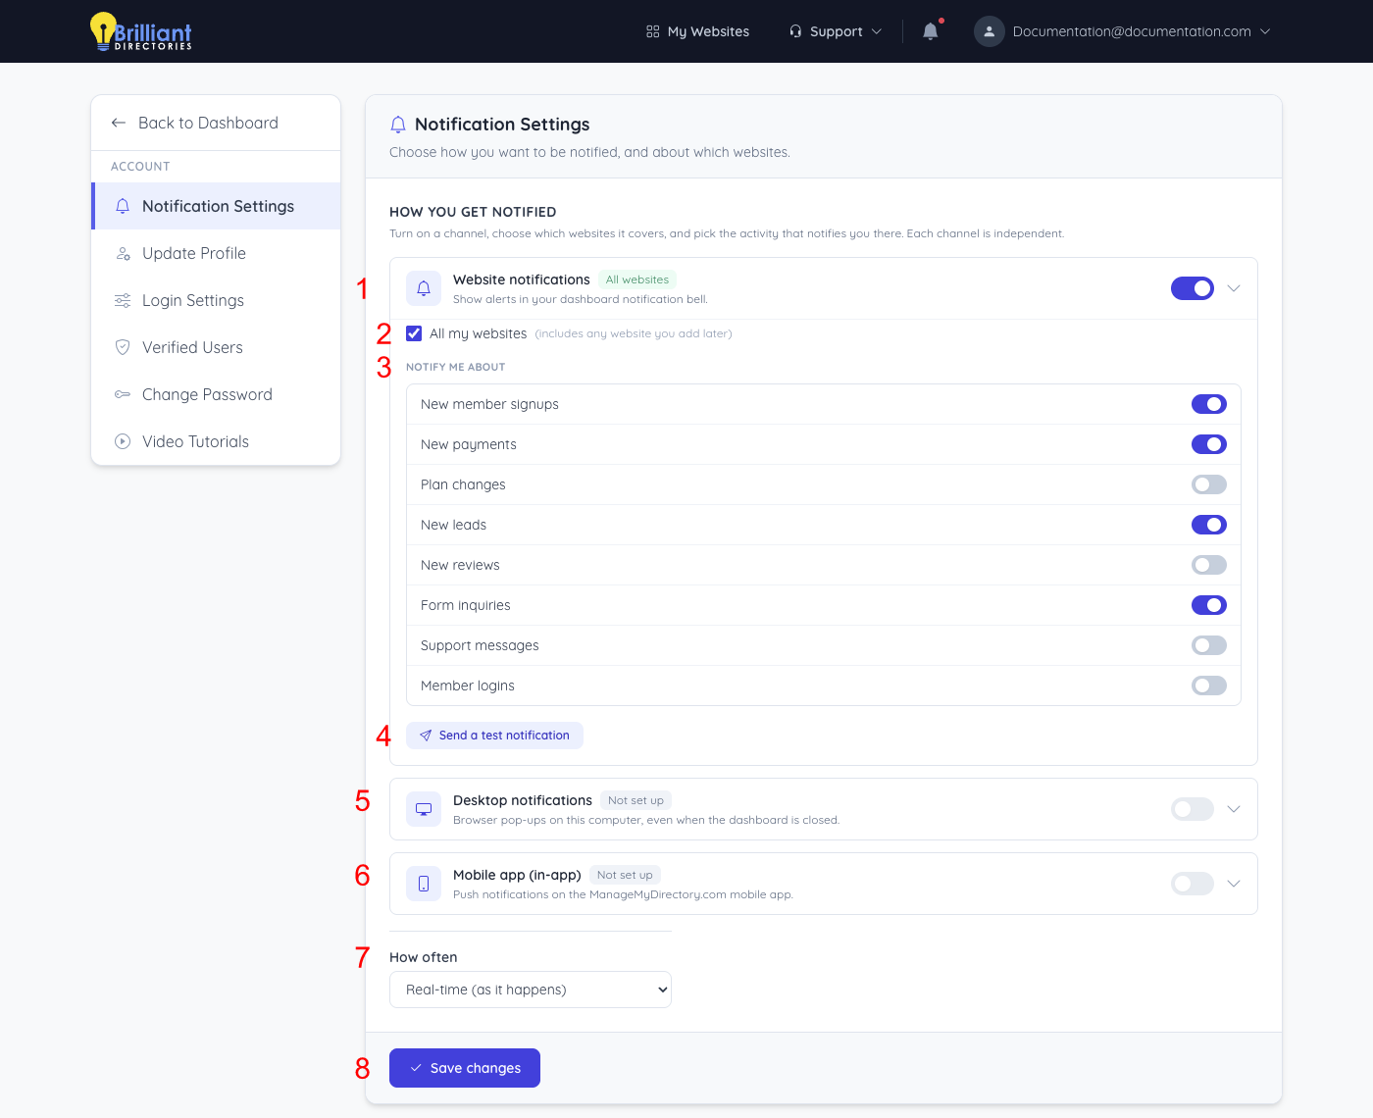Click the Website notifications bell icon tile
The width and height of the screenshot is (1373, 1118).
pyautogui.click(x=424, y=288)
